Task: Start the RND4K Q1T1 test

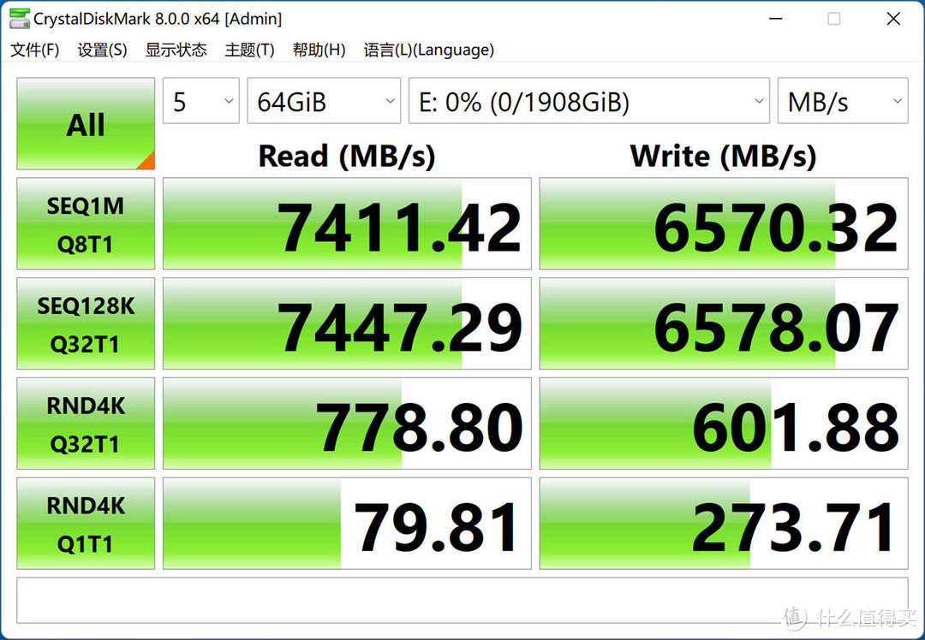Action: tap(86, 524)
